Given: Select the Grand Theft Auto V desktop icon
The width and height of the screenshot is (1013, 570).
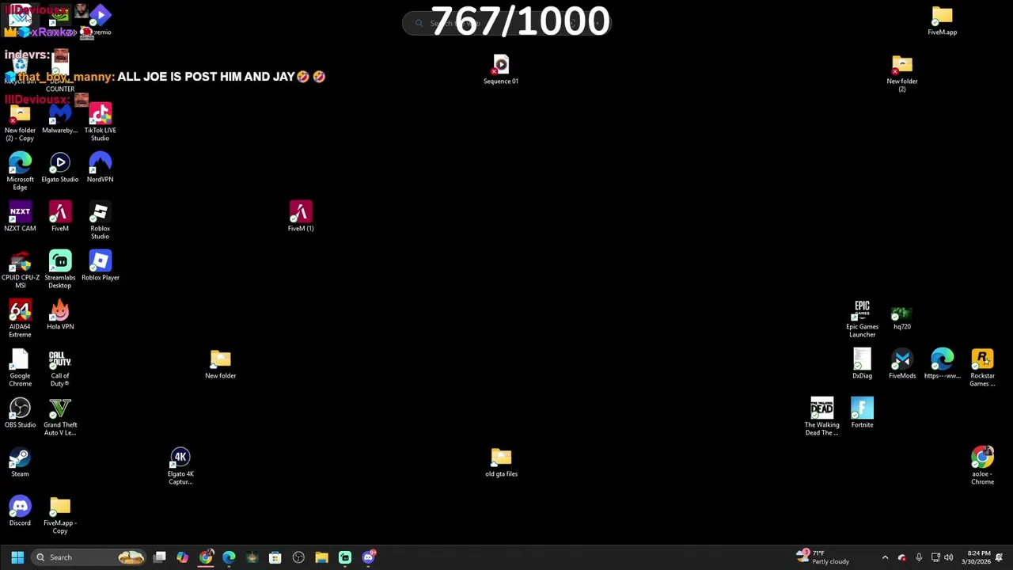Looking at the screenshot, I should pos(60,416).
